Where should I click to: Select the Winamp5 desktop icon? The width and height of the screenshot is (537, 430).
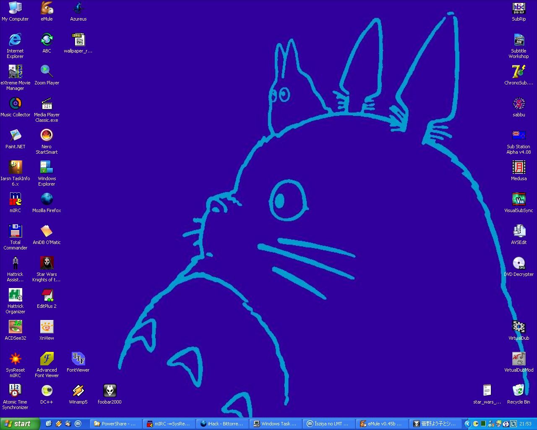(78, 394)
